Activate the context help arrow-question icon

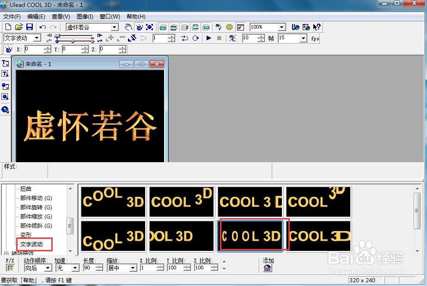coord(317,27)
